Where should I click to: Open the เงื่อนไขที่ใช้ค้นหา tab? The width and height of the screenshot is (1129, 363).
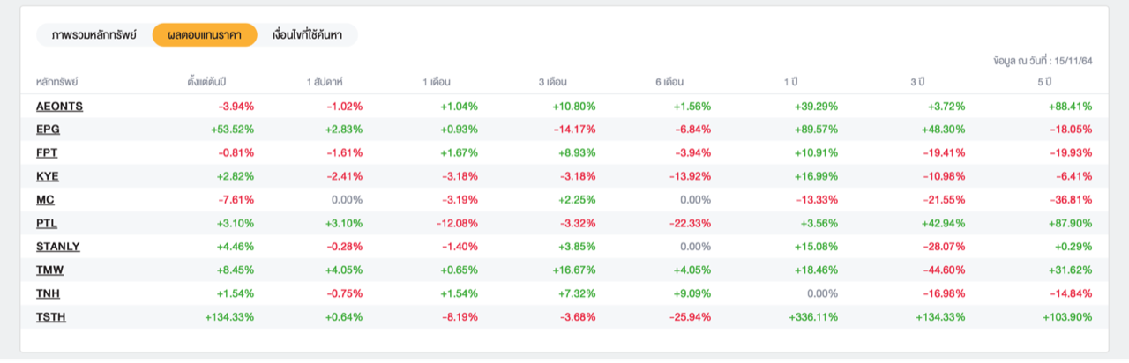pyautogui.click(x=307, y=35)
